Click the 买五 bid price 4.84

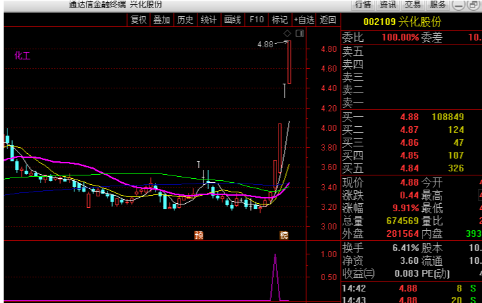[x=409, y=169]
